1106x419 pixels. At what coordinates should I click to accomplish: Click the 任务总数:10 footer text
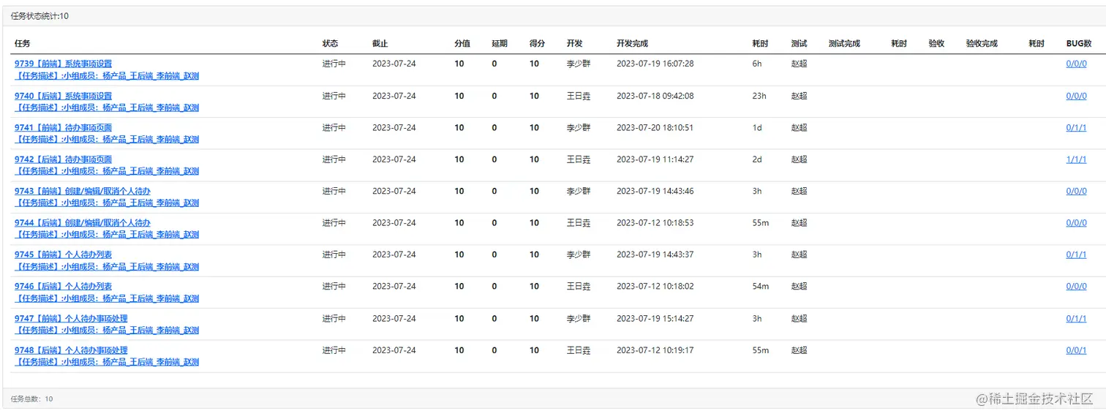tap(31, 399)
